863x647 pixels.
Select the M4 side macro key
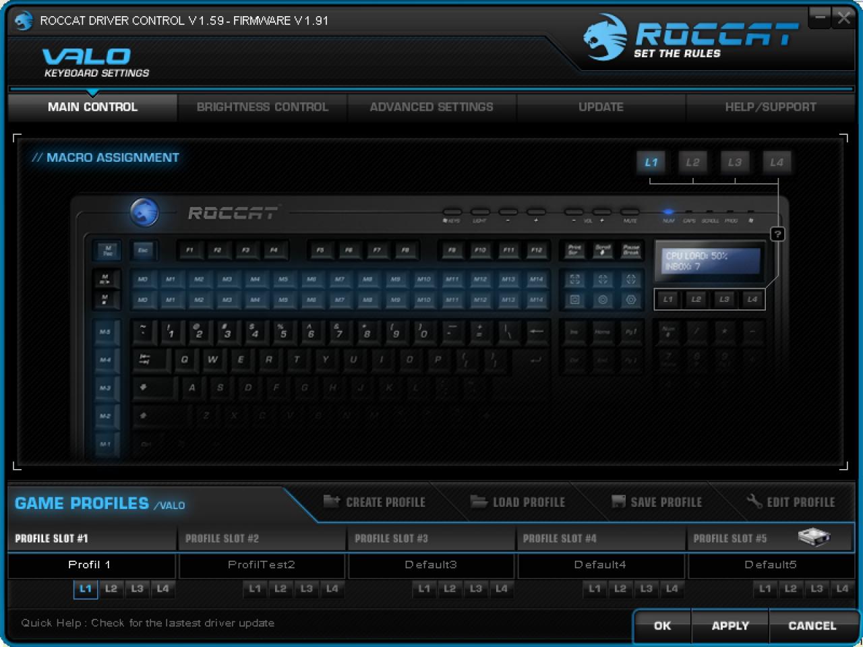[x=105, y=360]
